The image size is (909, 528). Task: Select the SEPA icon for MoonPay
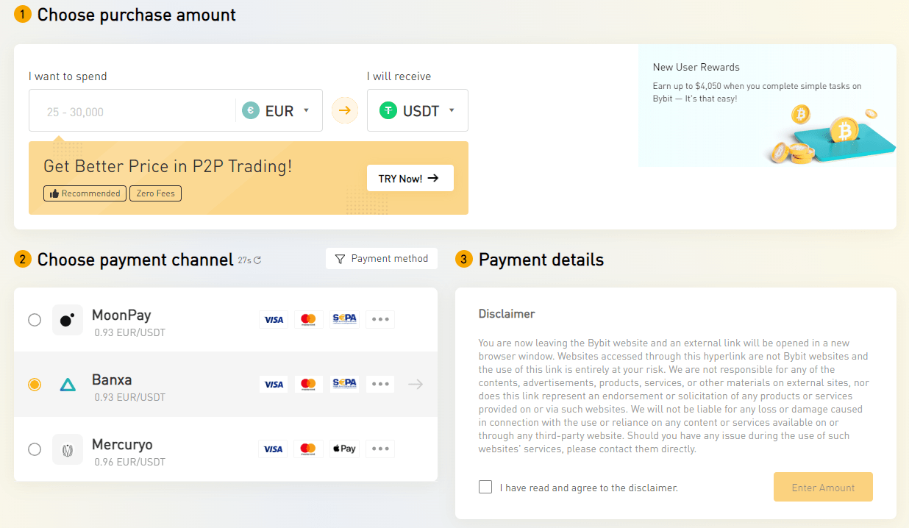pyautogui.click(x=344, y=318)
